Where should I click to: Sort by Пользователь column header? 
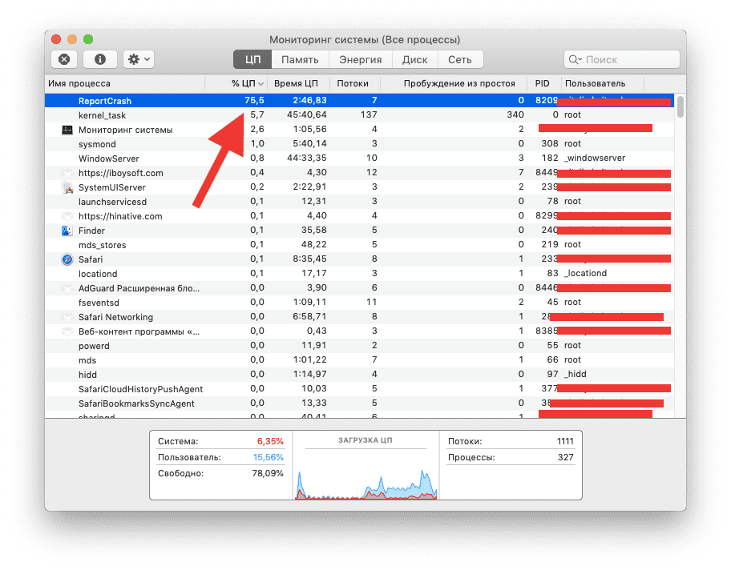click(x=602, y=84)
